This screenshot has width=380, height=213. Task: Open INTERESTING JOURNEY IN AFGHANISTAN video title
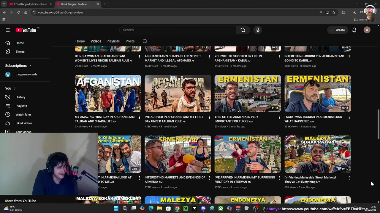tap(314, 58)
